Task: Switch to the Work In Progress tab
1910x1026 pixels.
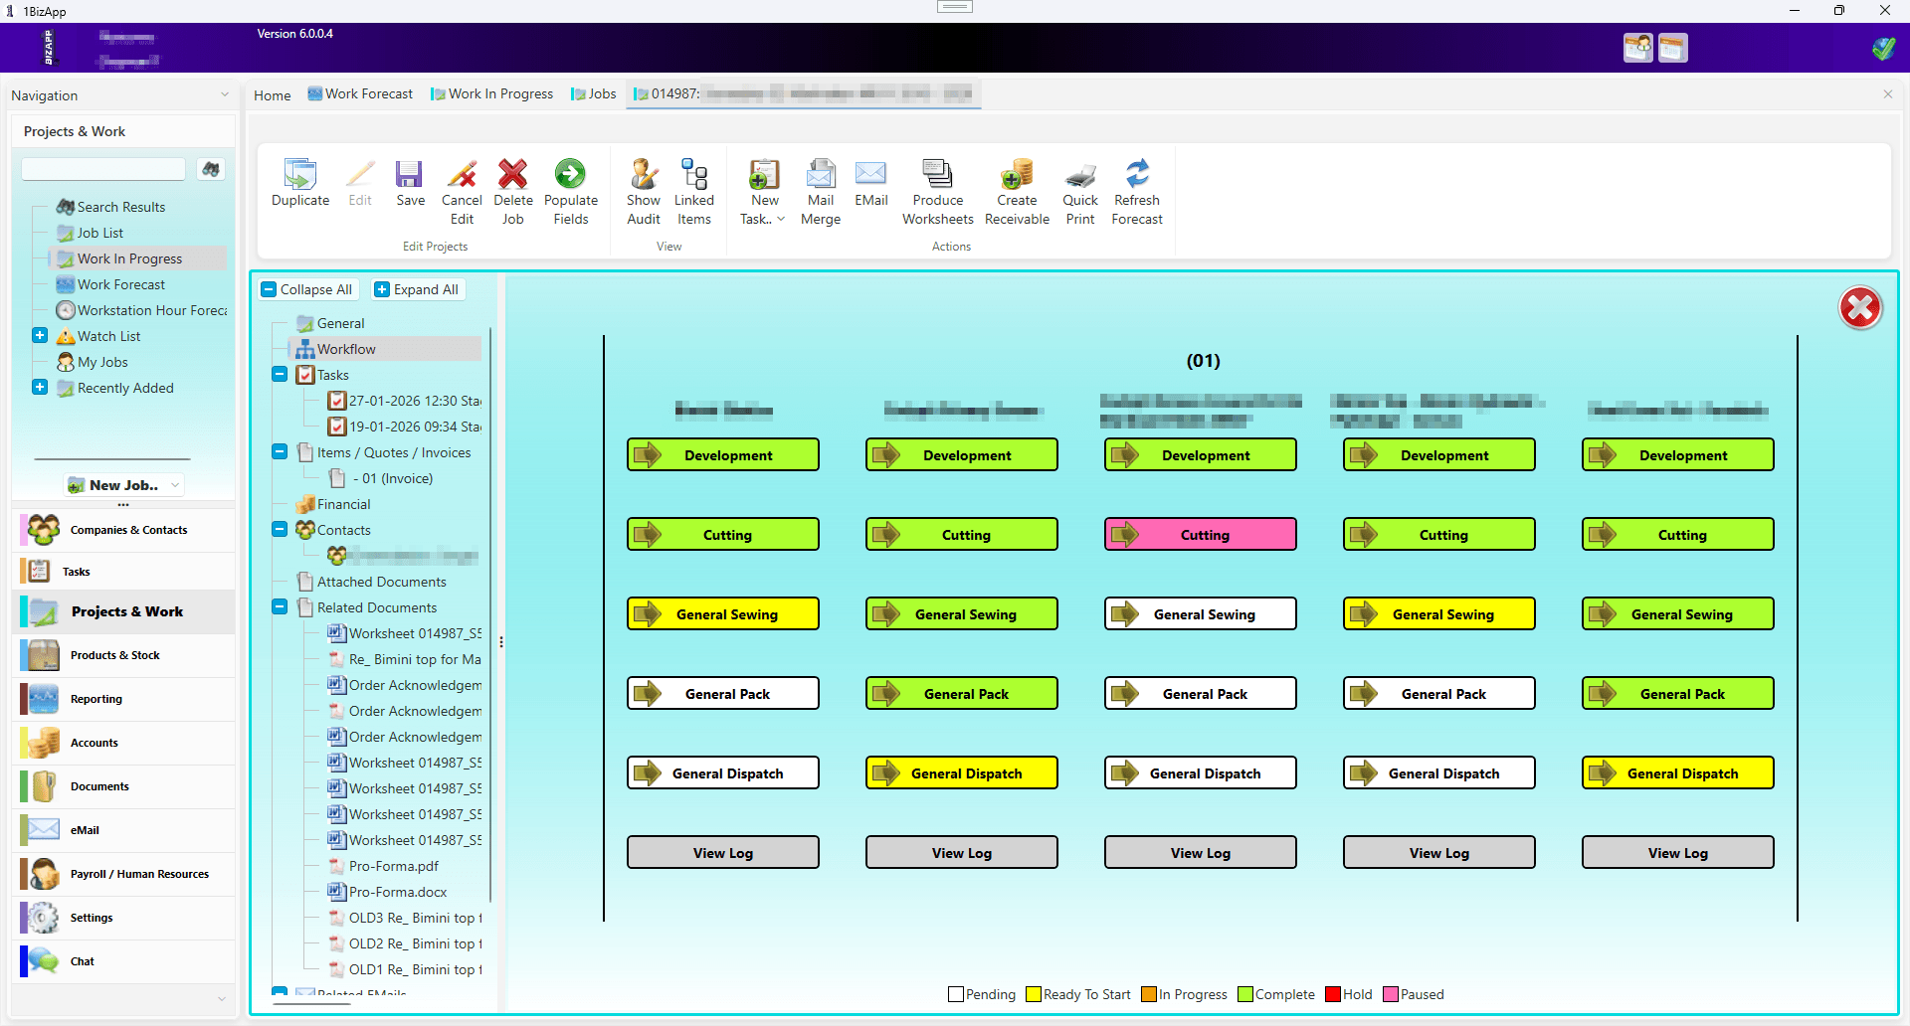Action: (x=492, y=94)
